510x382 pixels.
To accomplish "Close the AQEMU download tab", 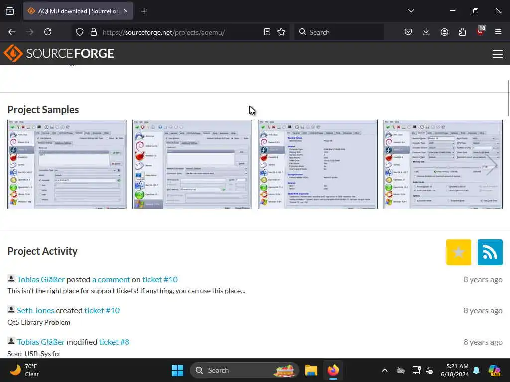I will [126, 11].
